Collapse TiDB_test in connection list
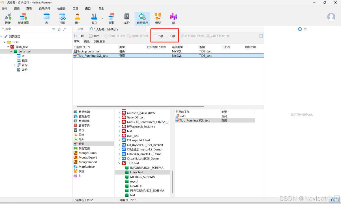This screenshot has width=341, height=204. click(x=119, y=163)
